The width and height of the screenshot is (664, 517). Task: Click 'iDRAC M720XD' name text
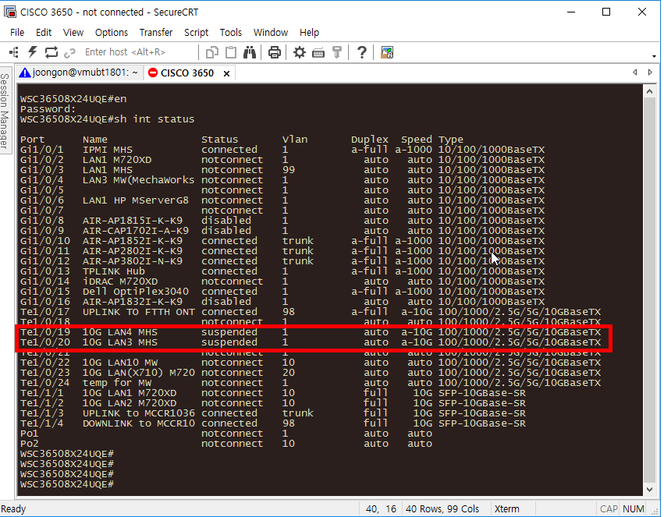pos(120,282)
